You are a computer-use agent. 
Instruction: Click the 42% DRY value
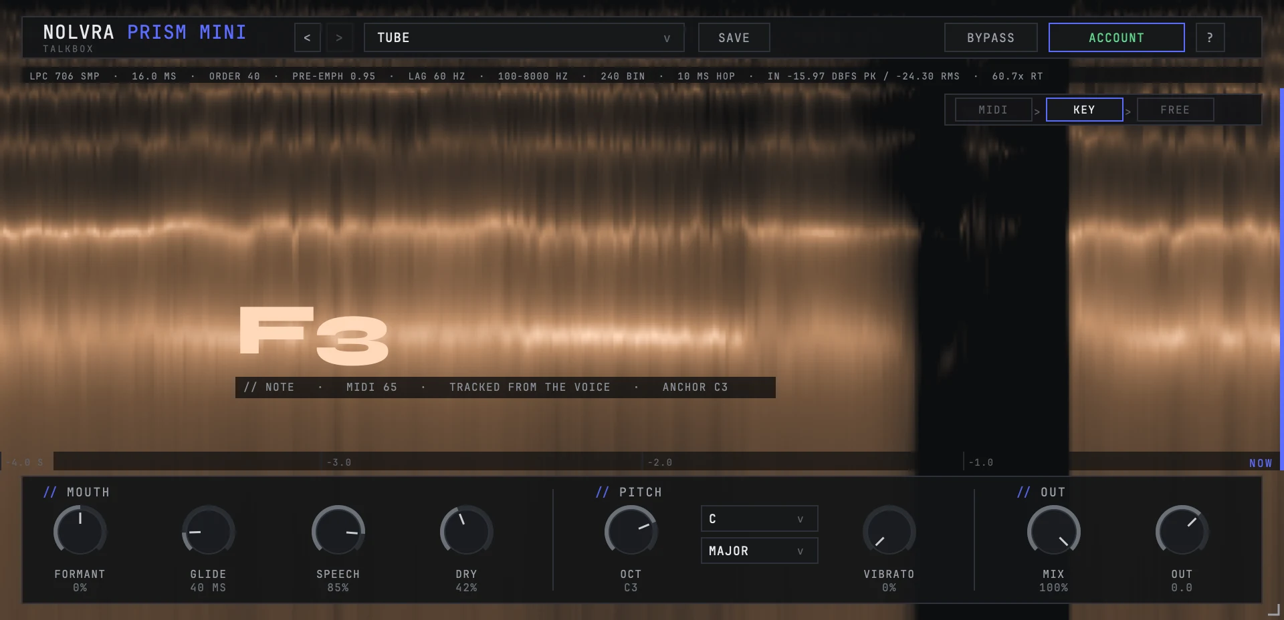click(467, 588)
